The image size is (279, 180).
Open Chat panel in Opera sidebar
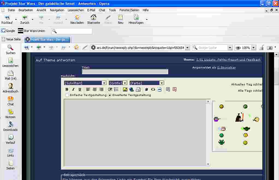10,101
